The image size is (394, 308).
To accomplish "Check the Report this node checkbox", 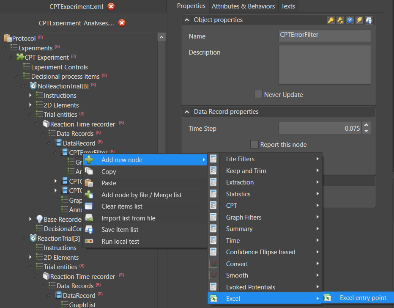I will [x=254, y=145].
